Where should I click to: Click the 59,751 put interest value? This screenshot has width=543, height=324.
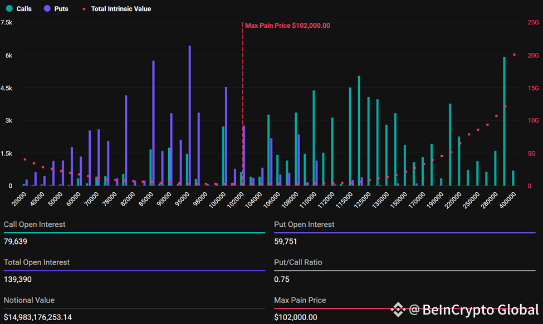point(286,241)
